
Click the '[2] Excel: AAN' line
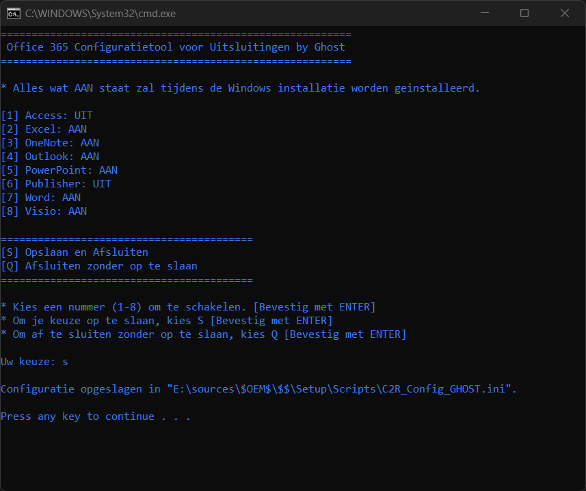(x=44, y=129)
